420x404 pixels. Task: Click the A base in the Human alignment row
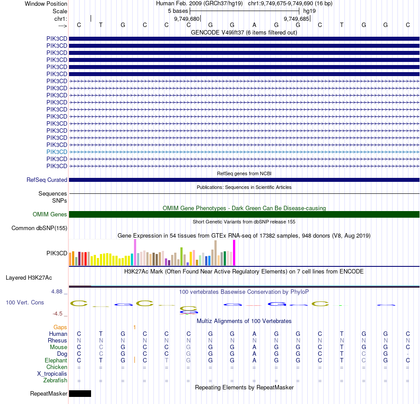(254, 334)
